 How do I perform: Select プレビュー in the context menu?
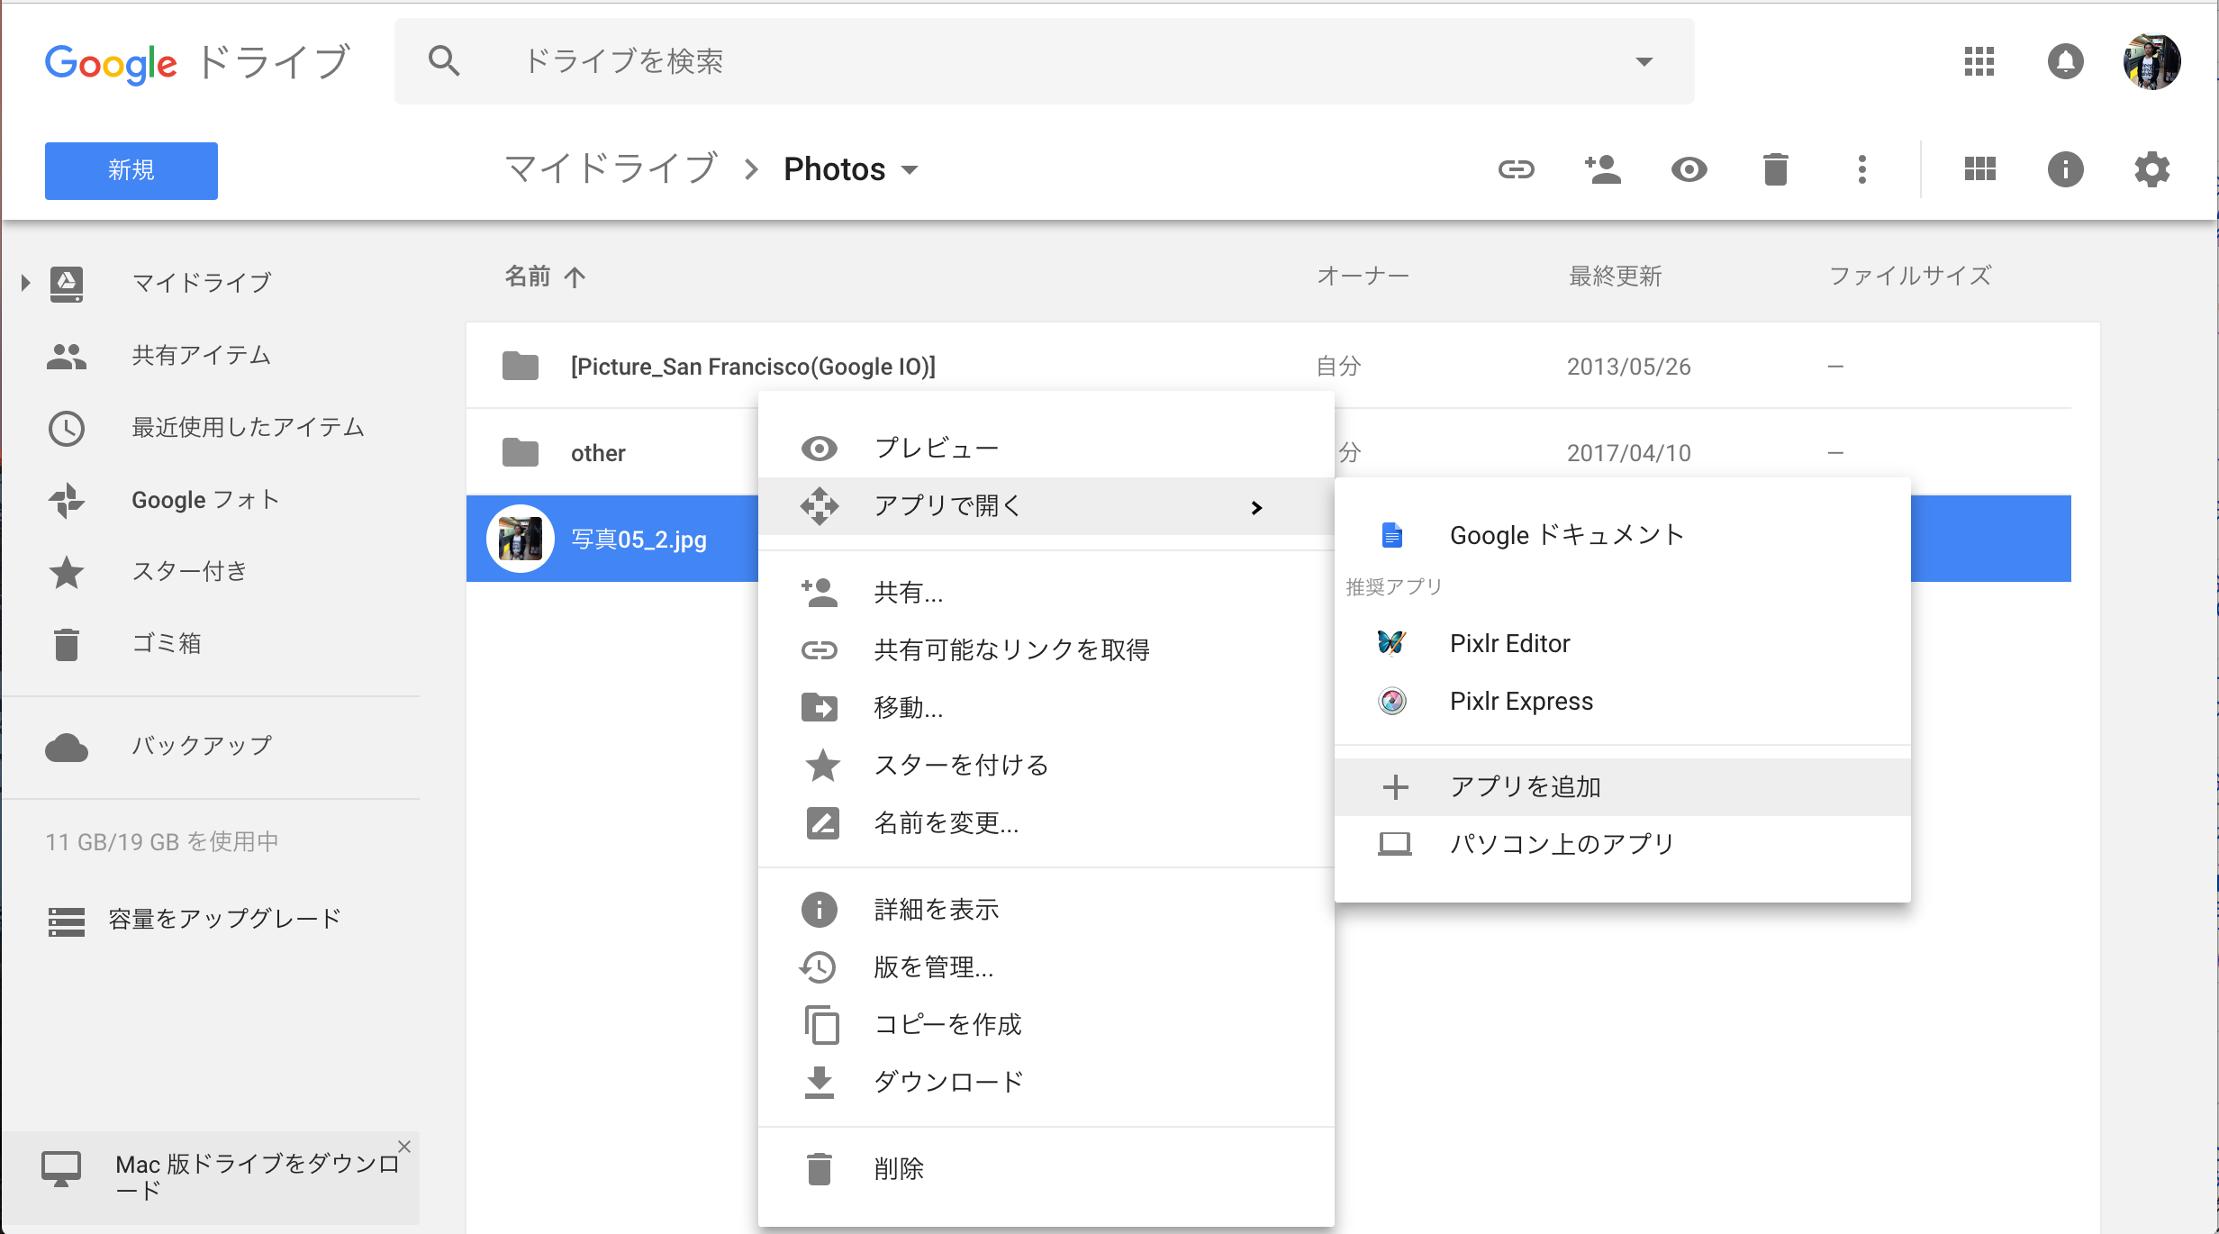pos(1046,449)
